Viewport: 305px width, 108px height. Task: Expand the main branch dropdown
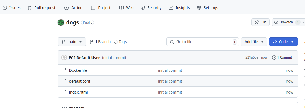point(72,42)
